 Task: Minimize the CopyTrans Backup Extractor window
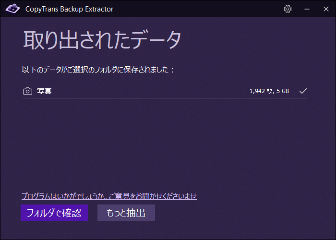(307, 9)
